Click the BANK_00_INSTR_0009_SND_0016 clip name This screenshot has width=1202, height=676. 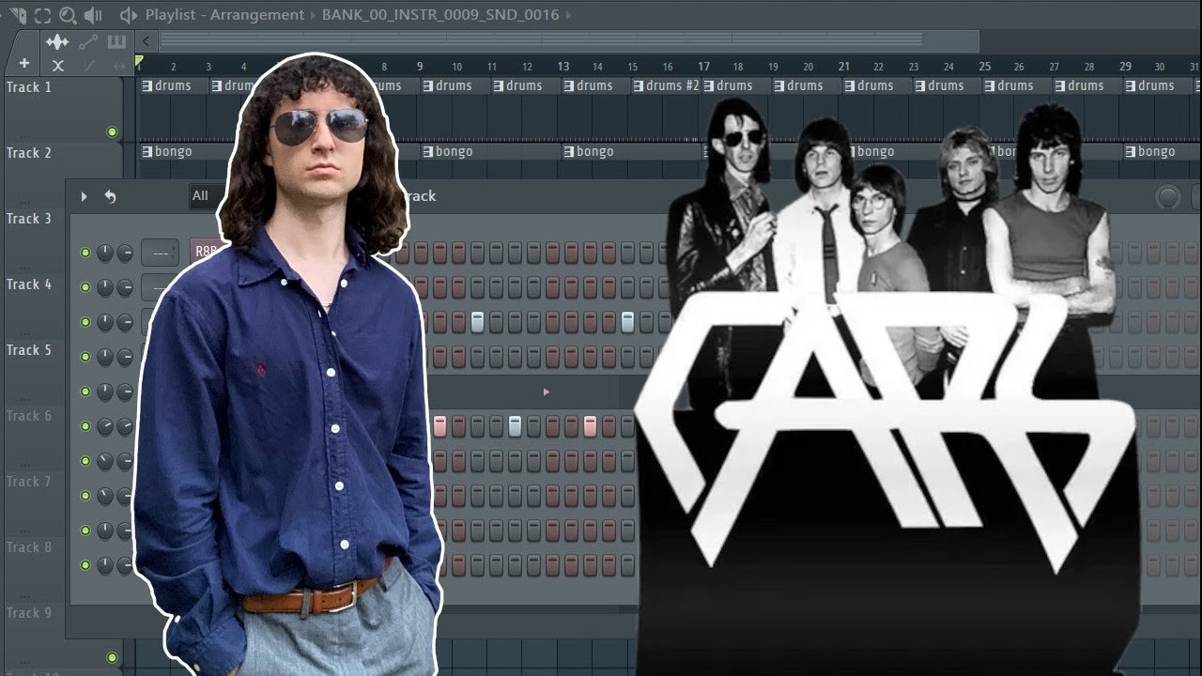pyautogui.click(x=440, y=15)
